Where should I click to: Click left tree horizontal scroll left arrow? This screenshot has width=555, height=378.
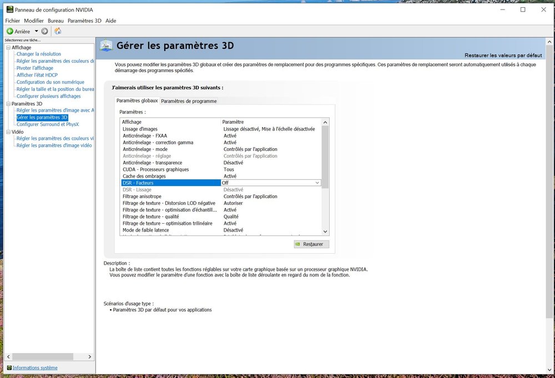pos(8,357)
